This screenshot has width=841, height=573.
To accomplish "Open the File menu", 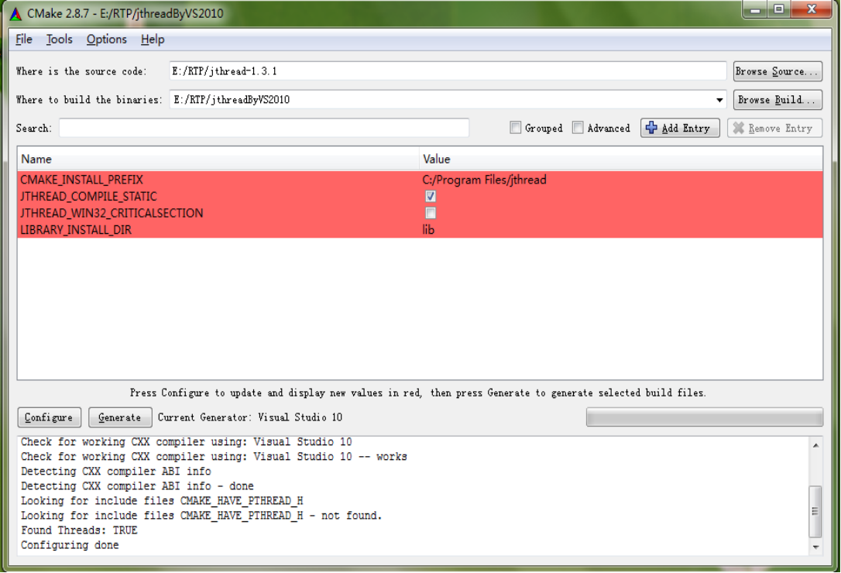I will [23, 39].
